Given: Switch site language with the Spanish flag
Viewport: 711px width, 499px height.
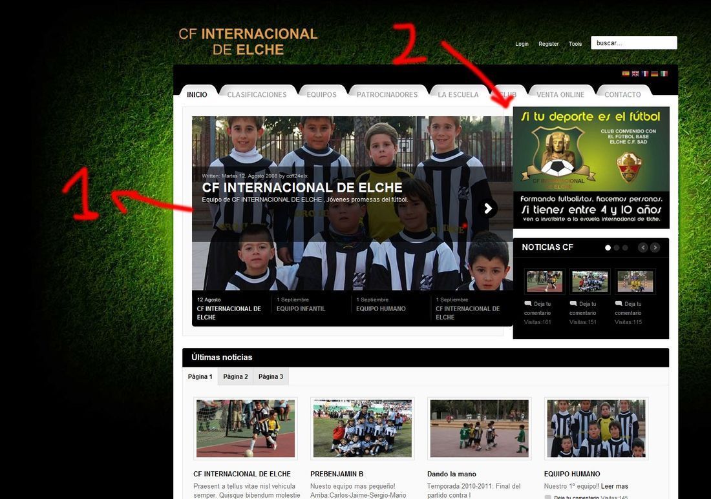Looking at the screenshot, I should coord(625,74).
